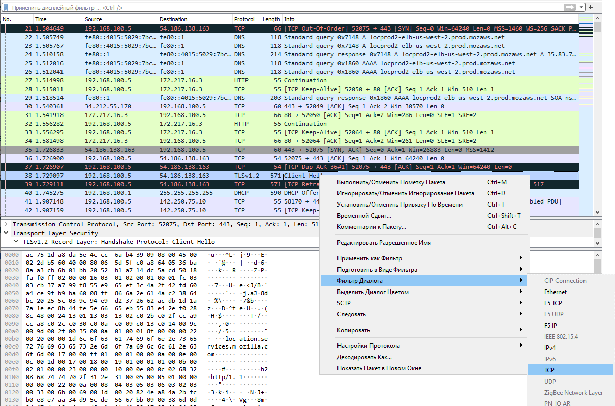Click the packet colour minimap strip

point(586,114)
